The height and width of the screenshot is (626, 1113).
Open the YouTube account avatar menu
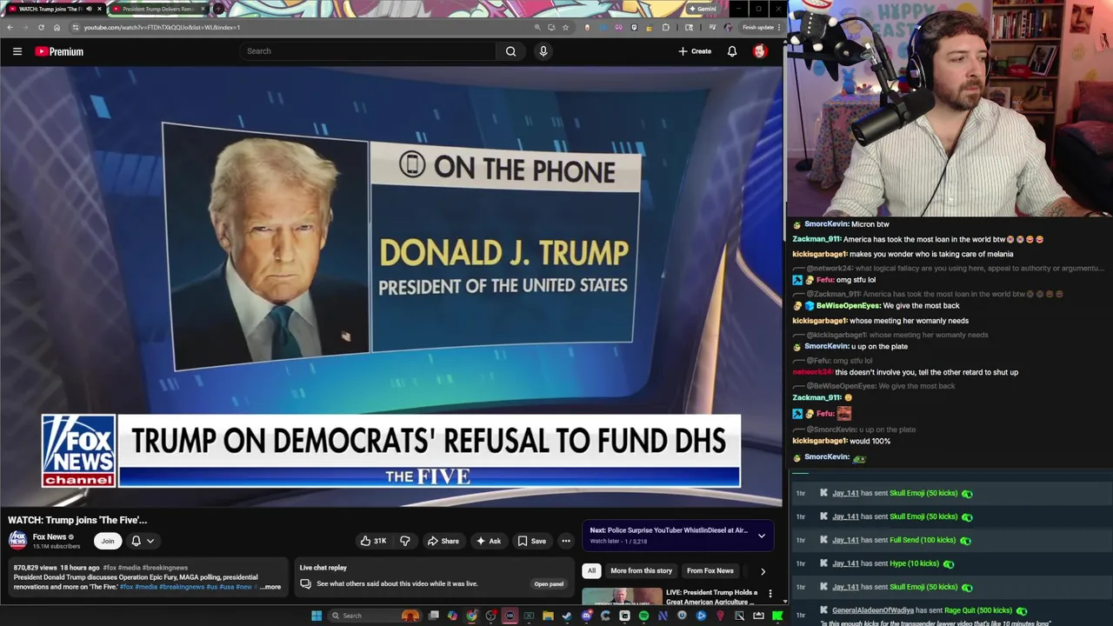[759, 51]
